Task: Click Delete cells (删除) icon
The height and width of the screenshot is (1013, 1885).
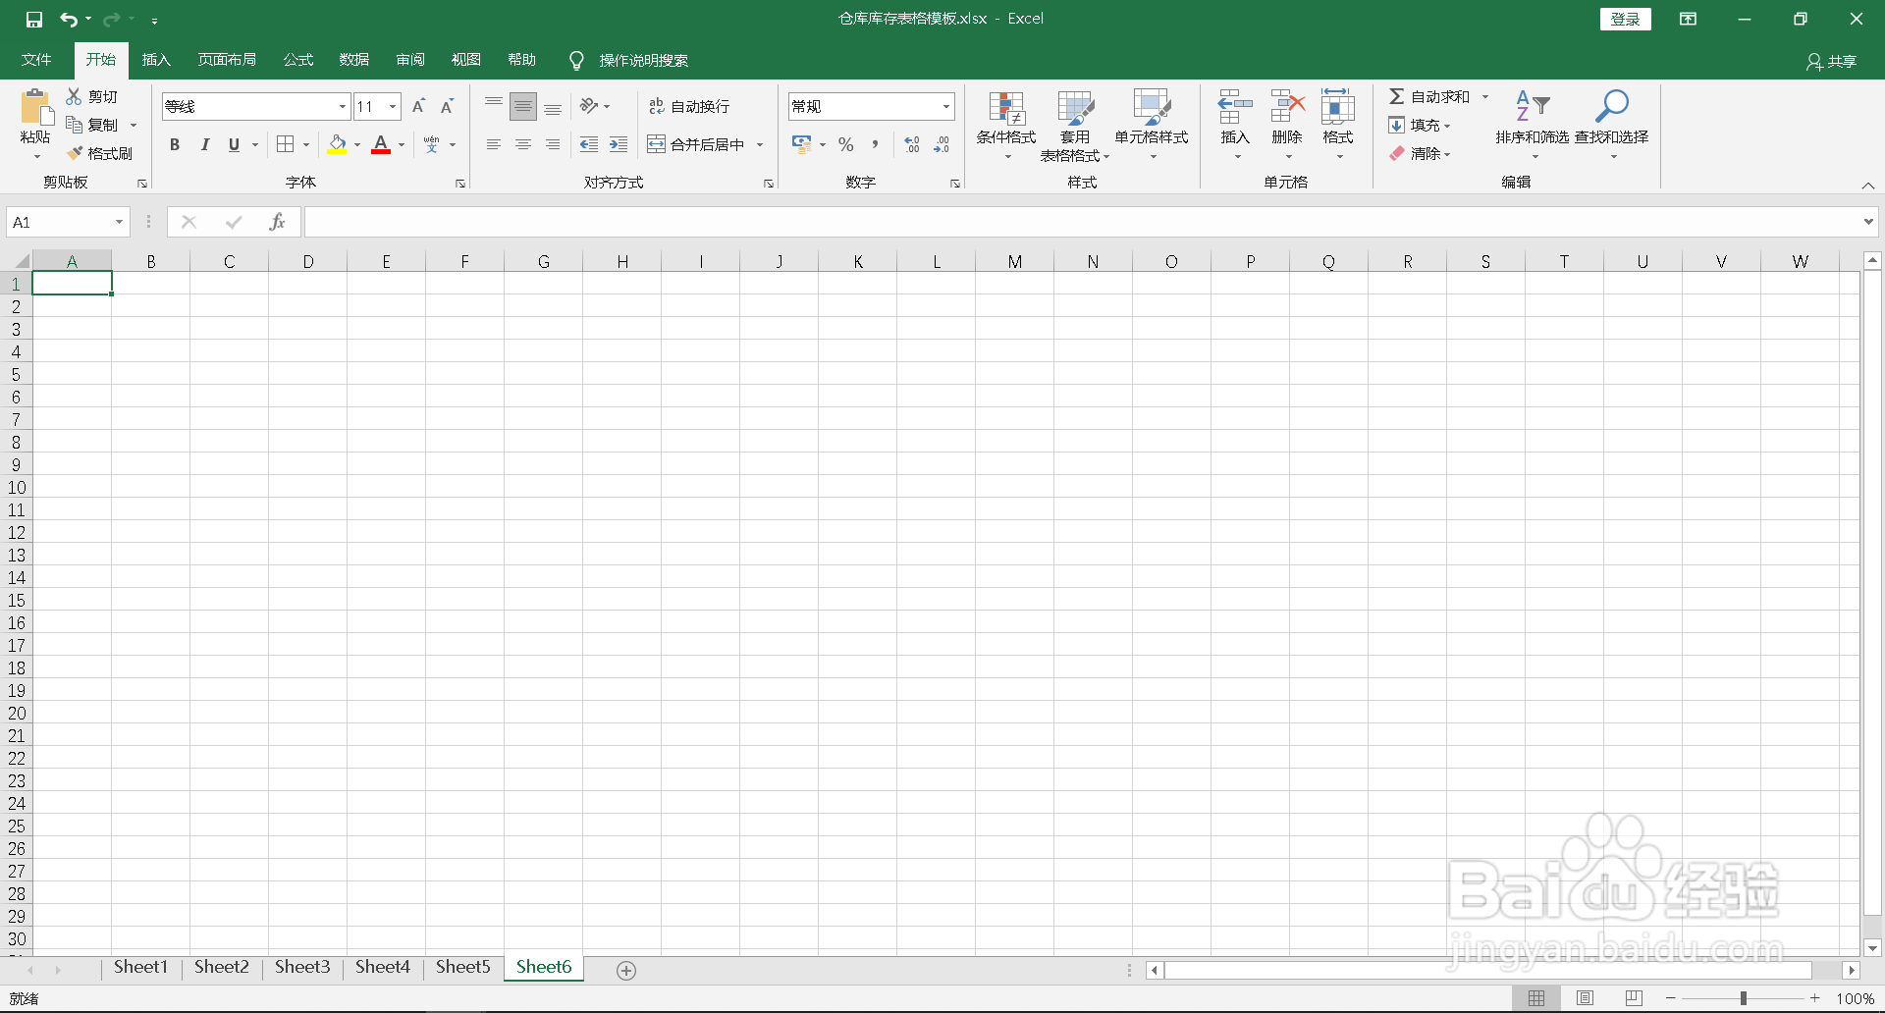Action: coord(1287,107)
